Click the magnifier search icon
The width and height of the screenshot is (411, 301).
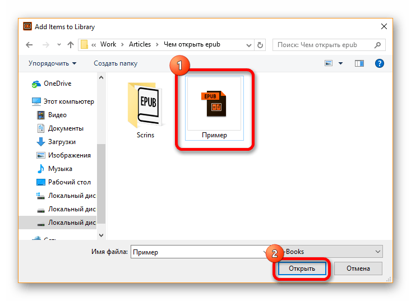(x=377, y=45)
